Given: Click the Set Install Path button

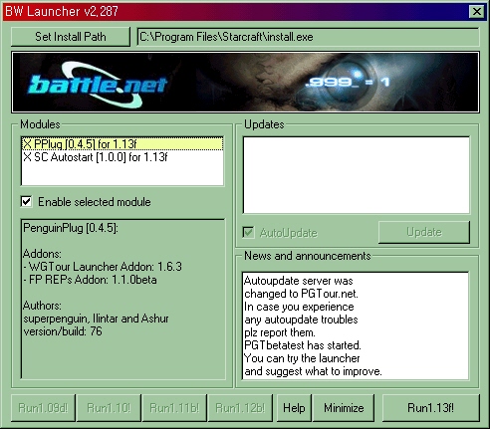Looking at the screenshot, I should pos(71,37).
